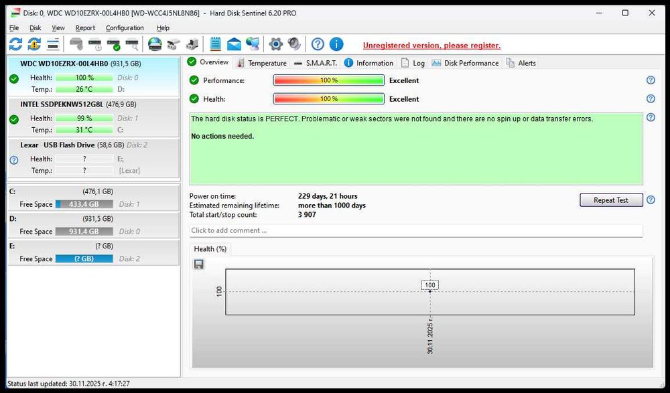
Task: Switch to the Log tab
Action: [413, 63]
